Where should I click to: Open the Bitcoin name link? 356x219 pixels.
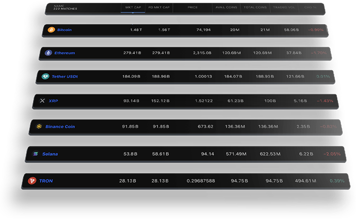pos(65,30)
